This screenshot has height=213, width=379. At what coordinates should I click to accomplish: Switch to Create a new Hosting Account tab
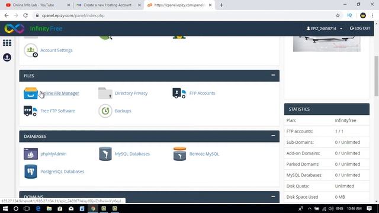click(x=108, y=5)
